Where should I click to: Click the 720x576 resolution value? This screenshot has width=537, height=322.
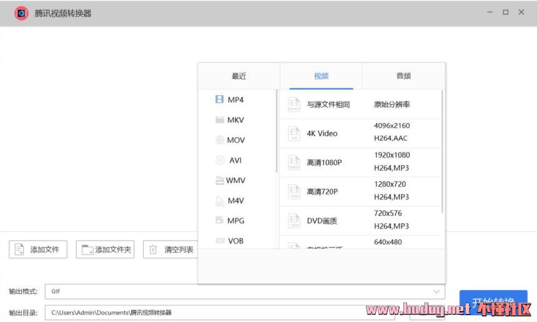[x=388, y=213]
